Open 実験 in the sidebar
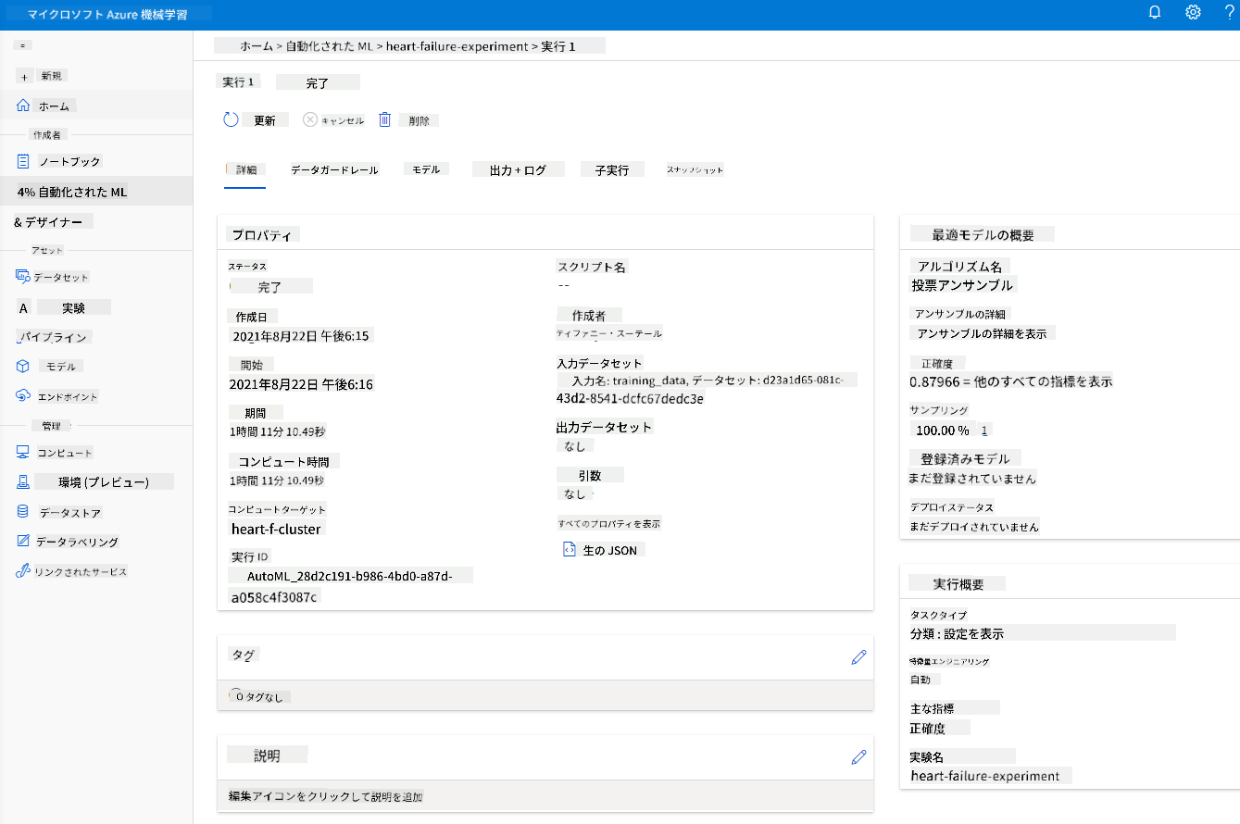Screen dimensions: 1240x824 coord(65,307)
